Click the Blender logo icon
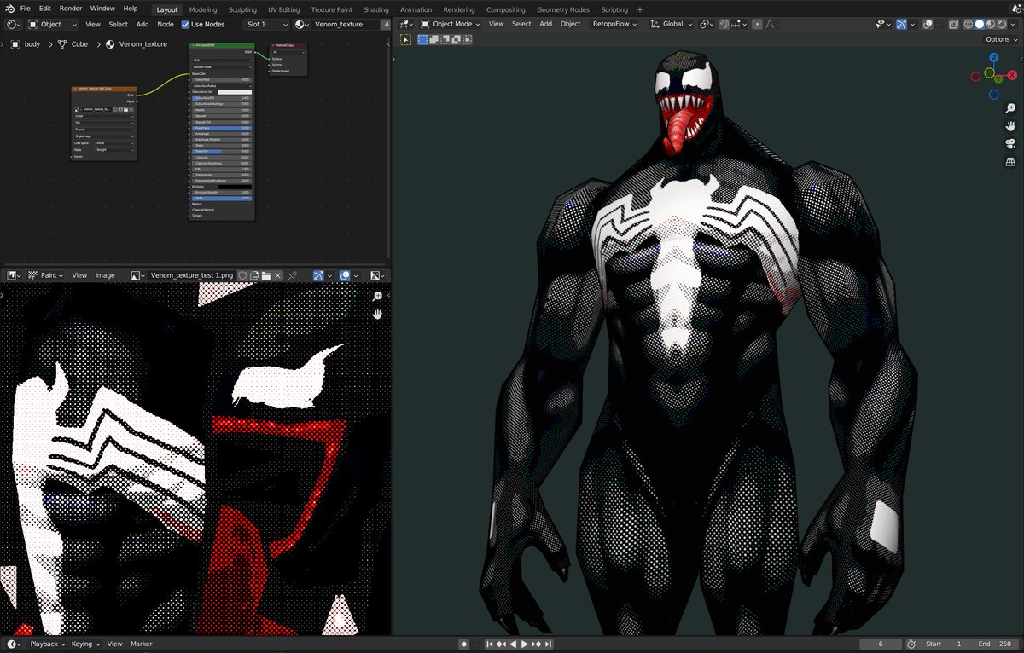The width and height of the screenshot is (1024, 653). 10,9
